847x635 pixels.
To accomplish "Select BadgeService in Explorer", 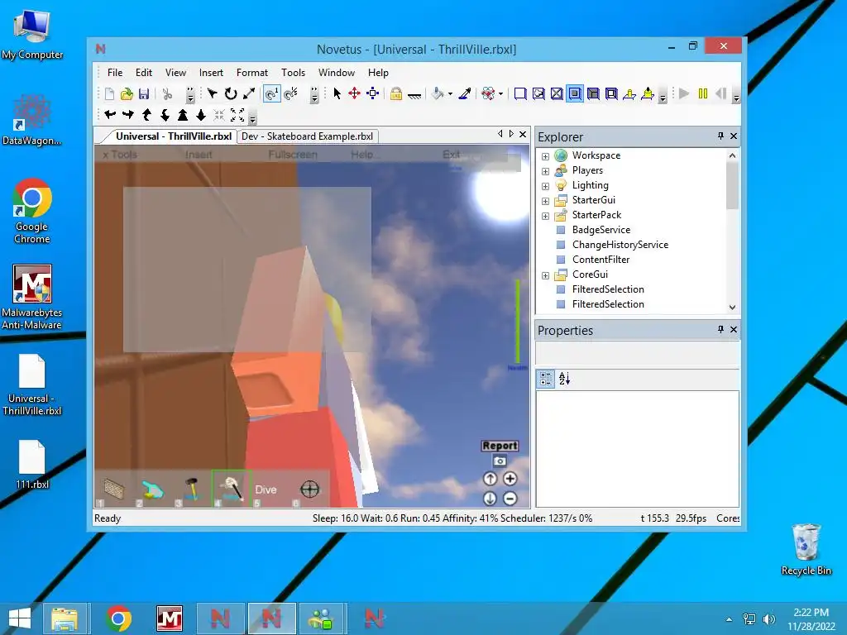I will click(x=601, y=230).
